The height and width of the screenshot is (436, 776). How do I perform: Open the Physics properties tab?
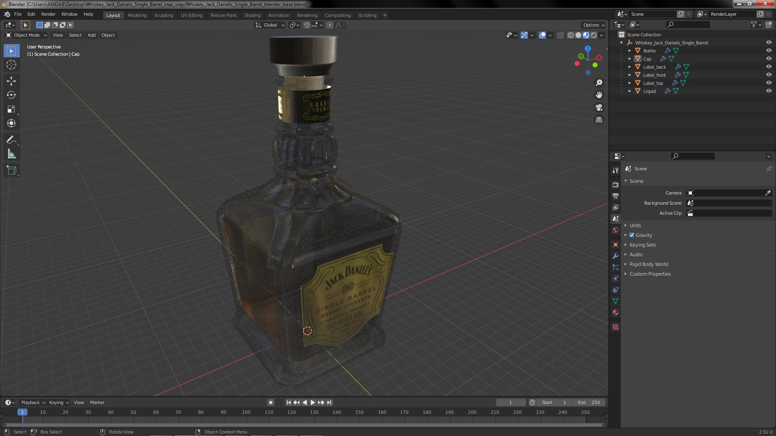pos(615,279)
